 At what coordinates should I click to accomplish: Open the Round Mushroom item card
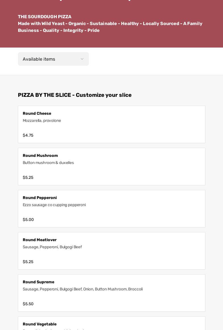[x=111, y=167]
